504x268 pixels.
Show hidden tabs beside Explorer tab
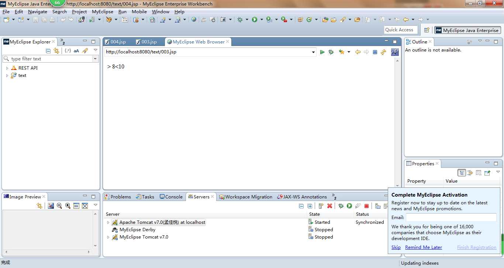pos(62,42)
